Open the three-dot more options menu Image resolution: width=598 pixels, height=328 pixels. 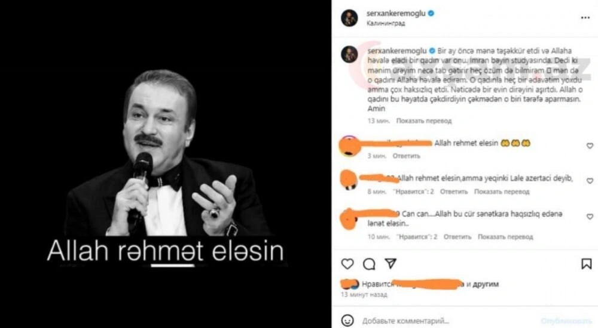coord(585,18)
